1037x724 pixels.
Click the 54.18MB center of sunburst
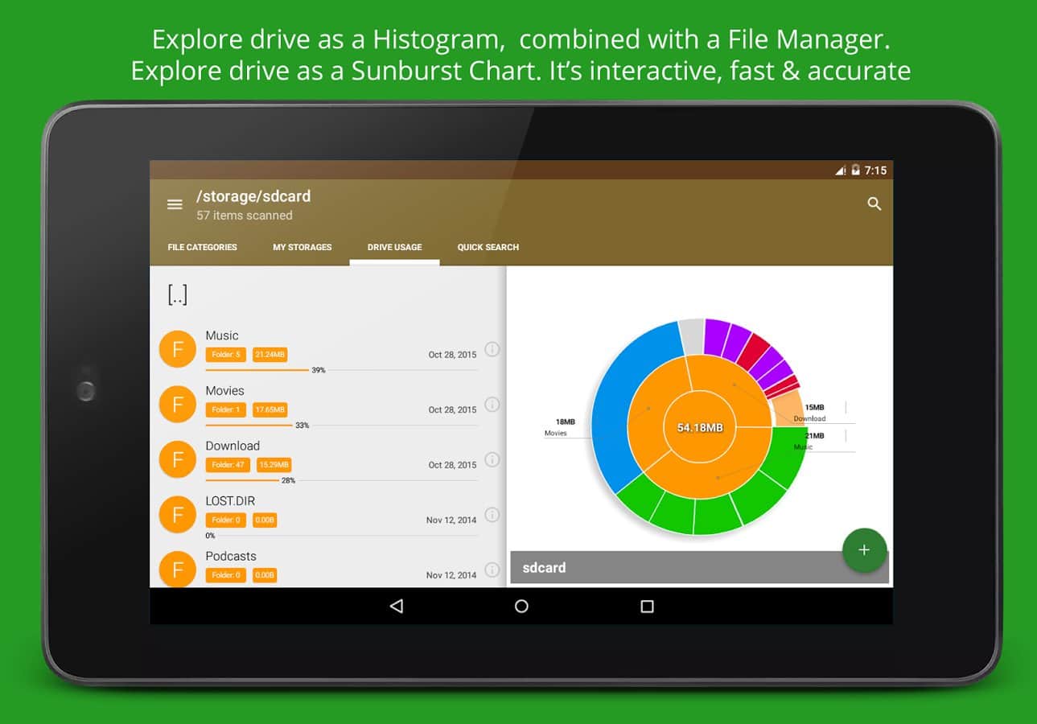point(699,427)
